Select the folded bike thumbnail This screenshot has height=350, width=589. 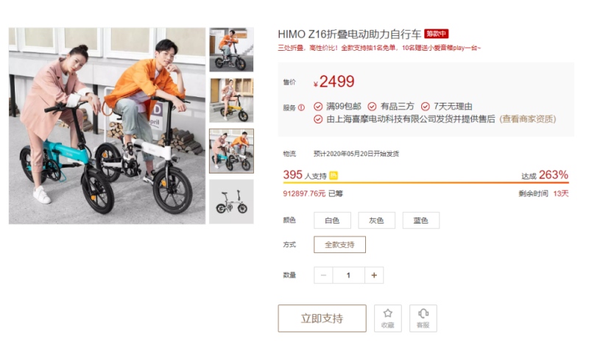231,201
